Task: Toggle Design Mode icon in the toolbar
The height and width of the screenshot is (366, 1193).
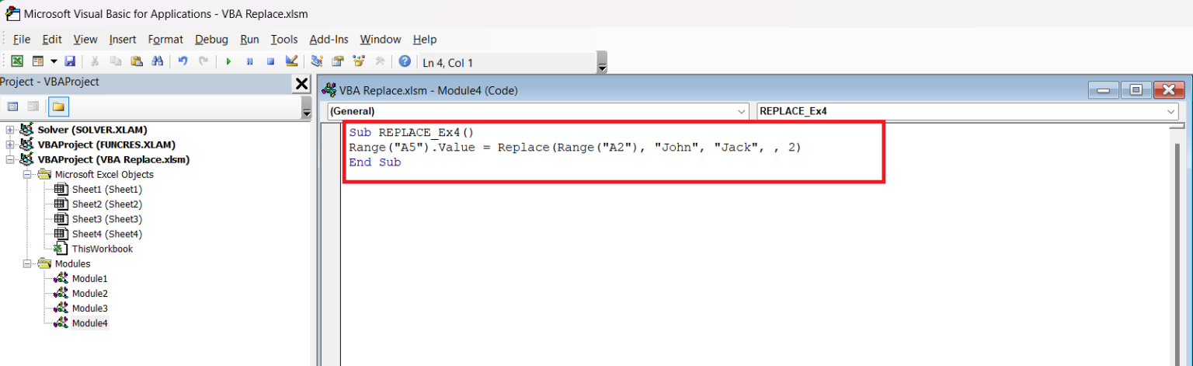Action: (x=292, y=61)
